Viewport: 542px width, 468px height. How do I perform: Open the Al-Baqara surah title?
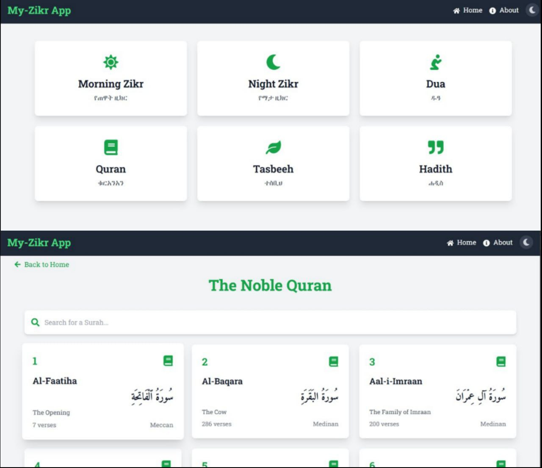(x=222, y=381)
